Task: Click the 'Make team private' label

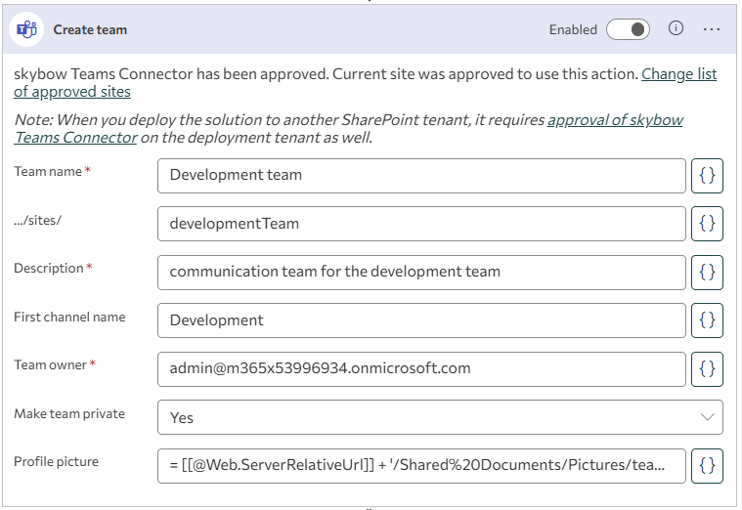Action: pyautogui.click(x=69, y=414)
